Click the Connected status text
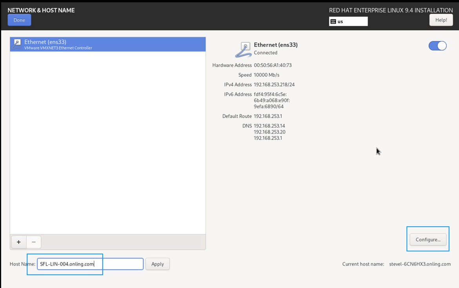The image size is (459, 288). coord(266,53)
